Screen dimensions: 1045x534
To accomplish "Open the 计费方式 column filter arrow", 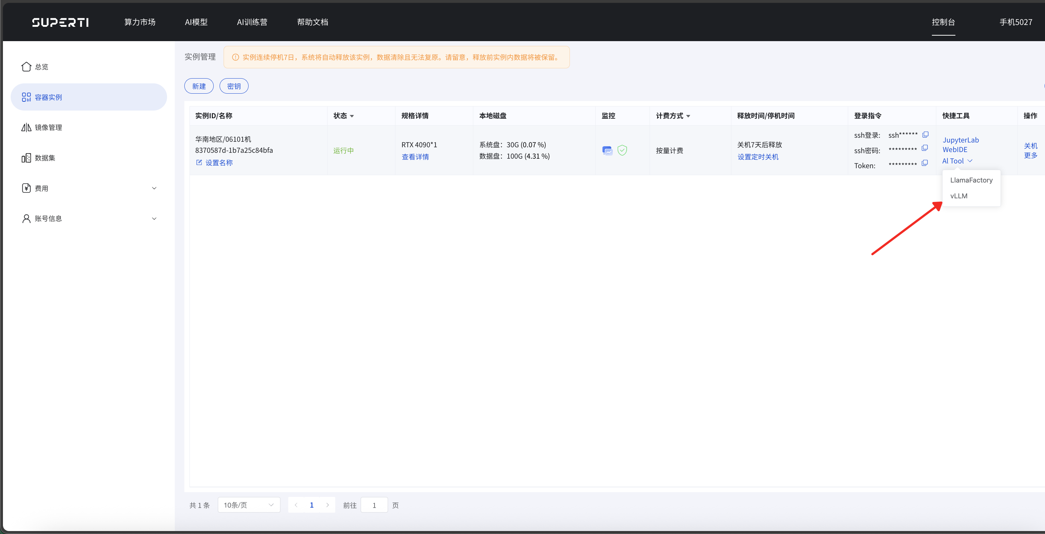I will pos(688,116).
